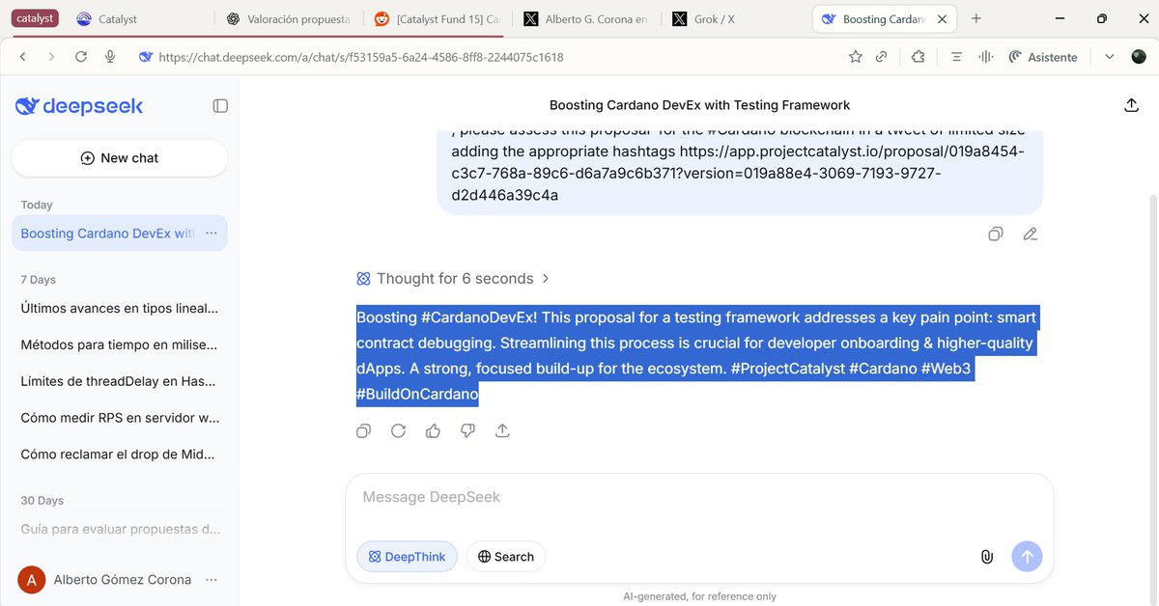This screenshot has height=606, width=1159.
Task: Regenerate DeepSeek's response
Action: click(x=398, y=430)
